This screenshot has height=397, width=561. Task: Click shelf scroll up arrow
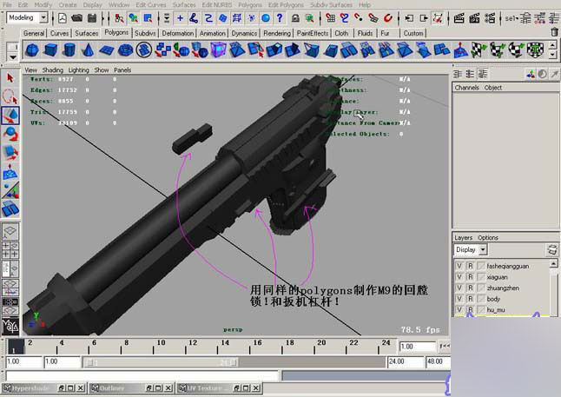point(553,45)
